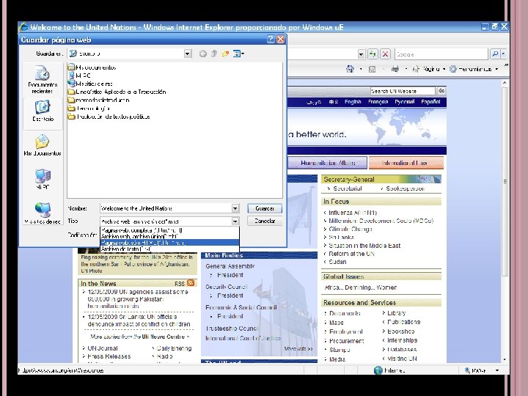The height and width of the screenshot is (396, 528).
Task: Go up one folder level in save dialog
Action: [214, 54]
